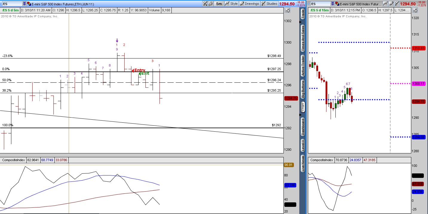Click right chart /ES 5 d 15m label
Screen dimensions: 428x214
(319, 10)
